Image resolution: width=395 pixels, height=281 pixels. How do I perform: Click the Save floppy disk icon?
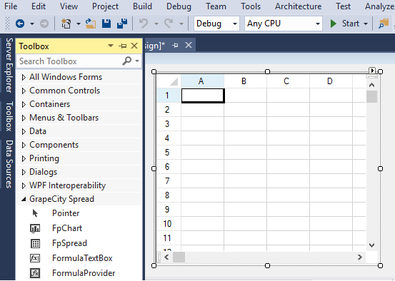(106, 24)
